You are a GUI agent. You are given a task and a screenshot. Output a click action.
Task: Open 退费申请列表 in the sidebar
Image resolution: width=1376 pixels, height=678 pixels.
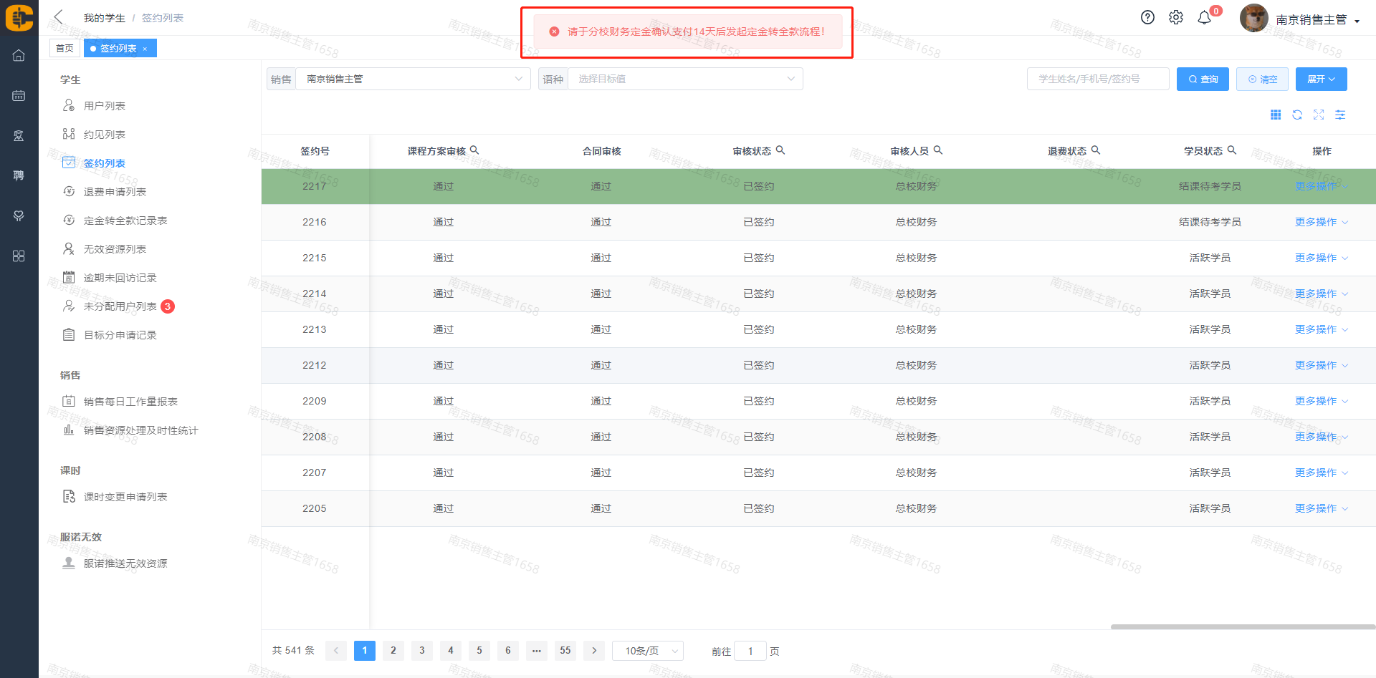click(x=115, y=192)
